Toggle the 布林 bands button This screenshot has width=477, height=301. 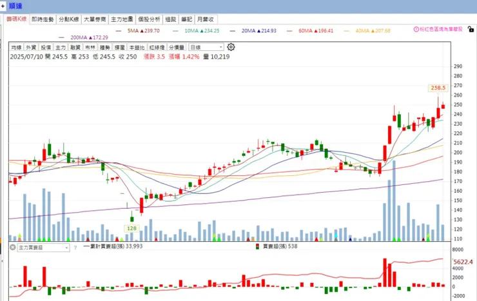[x=90, y=47]
